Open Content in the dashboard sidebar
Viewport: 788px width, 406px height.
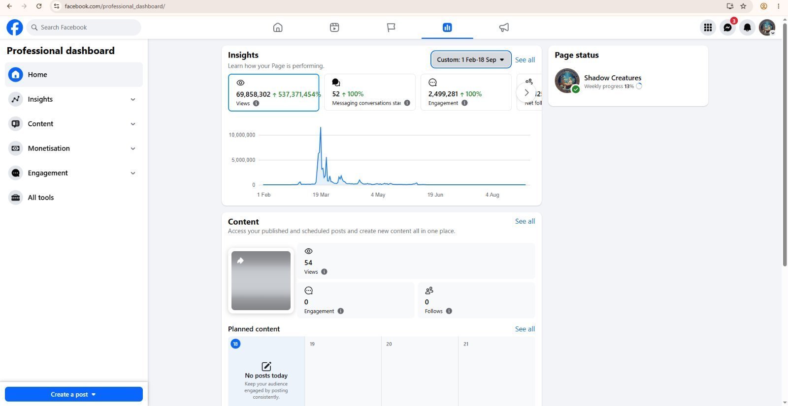(74, 124)
